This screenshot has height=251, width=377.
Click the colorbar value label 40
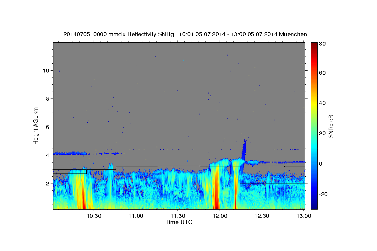click(323, 103)
